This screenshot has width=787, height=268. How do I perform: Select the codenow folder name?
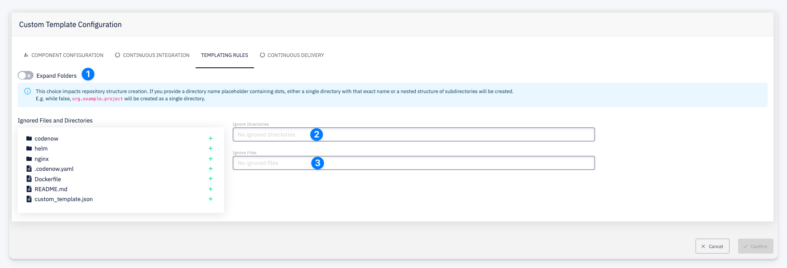point(46,139)
